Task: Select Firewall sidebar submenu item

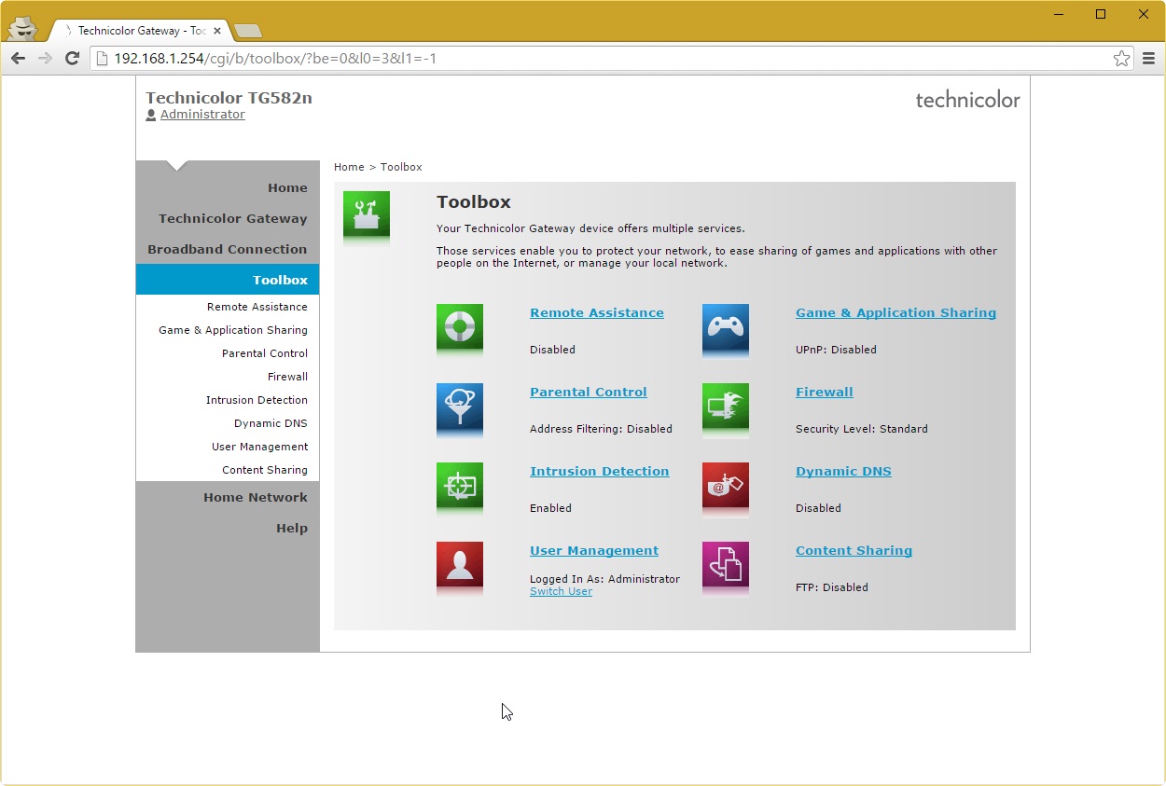Action: [x=287, y=377]
